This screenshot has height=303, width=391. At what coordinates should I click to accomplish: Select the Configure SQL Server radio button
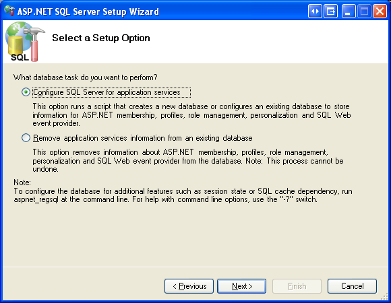(x=26, y=92)
